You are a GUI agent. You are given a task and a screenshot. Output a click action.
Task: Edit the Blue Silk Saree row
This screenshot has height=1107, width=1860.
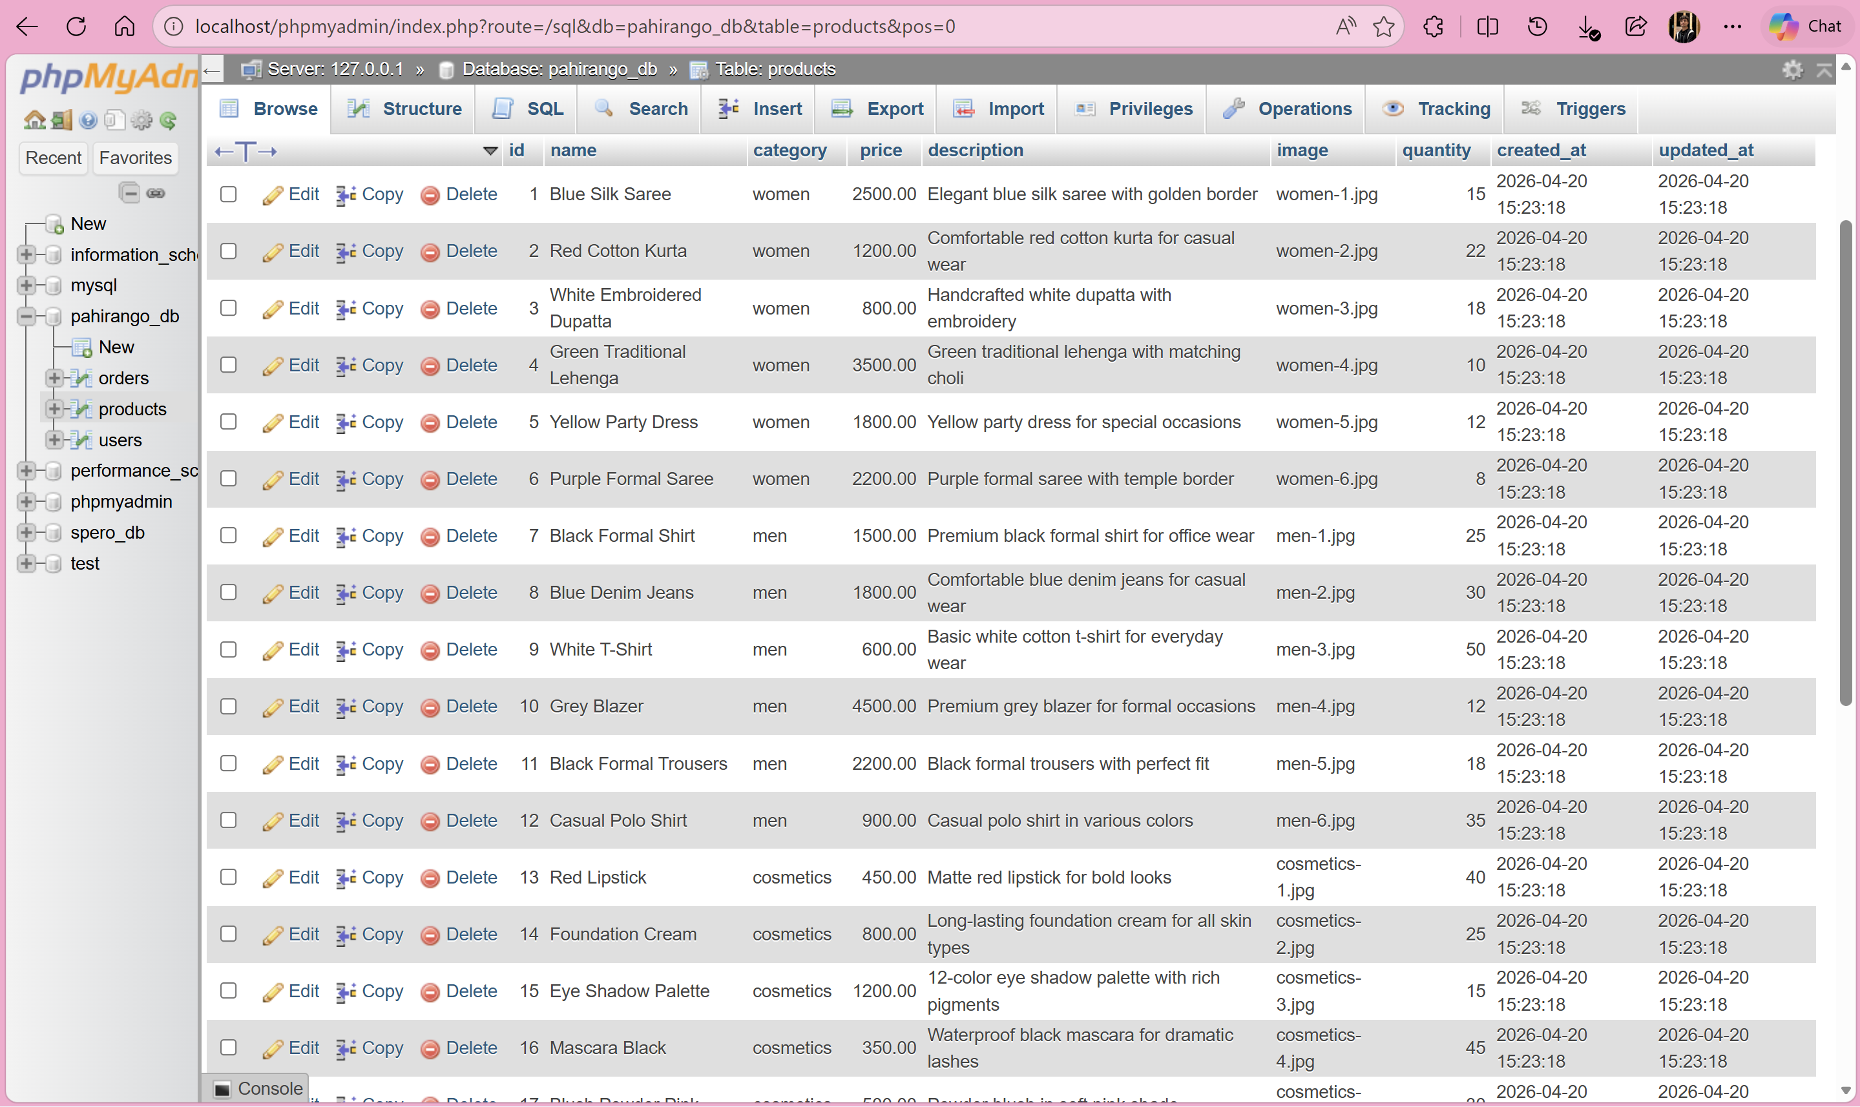tap(304, 194)
